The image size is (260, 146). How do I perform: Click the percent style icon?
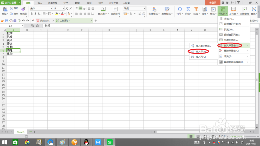coord(131,14)
